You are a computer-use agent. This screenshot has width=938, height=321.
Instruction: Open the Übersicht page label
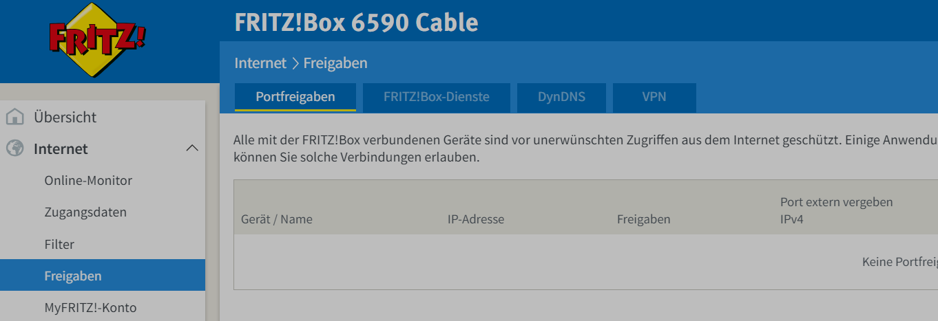(x=65, y=117)
